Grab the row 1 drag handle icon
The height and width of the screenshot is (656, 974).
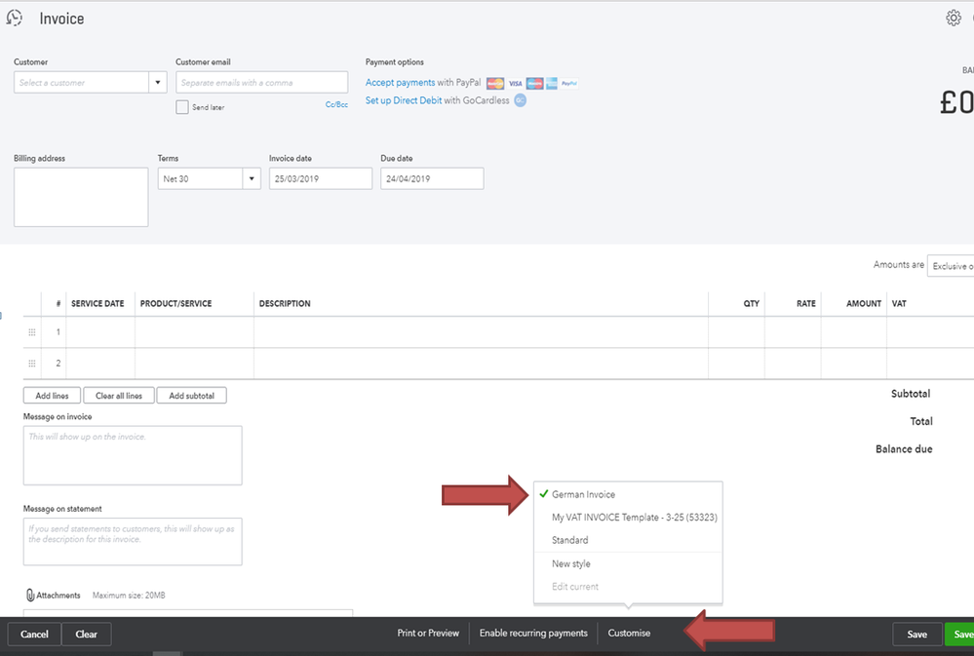pos(31,332)
